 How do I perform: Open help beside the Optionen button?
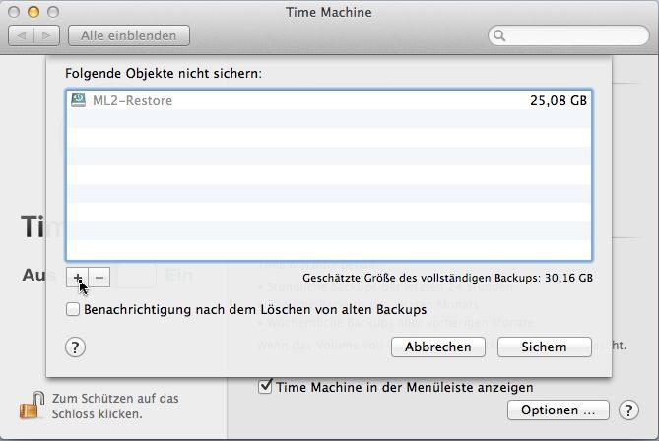[628, 410]
